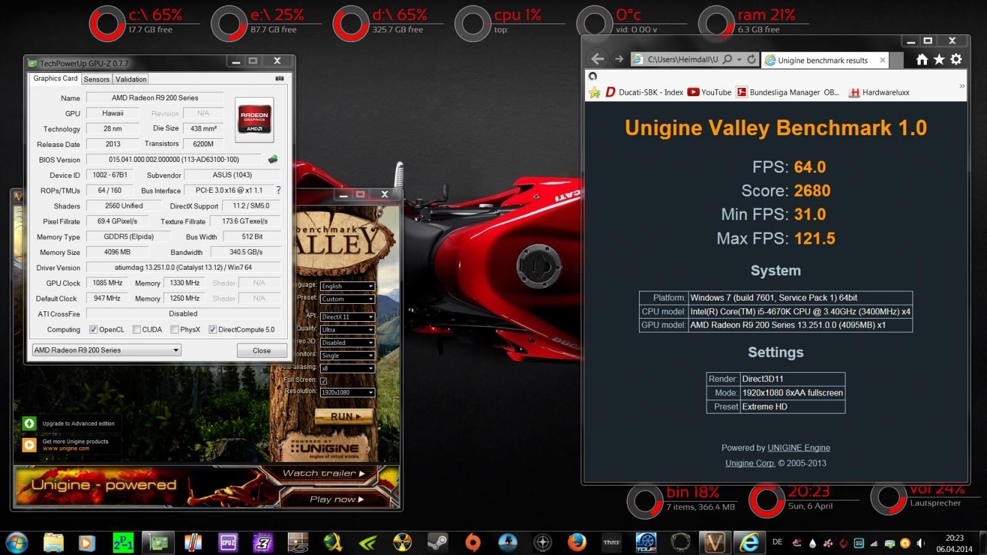Click the RUN button in Valley launcher

coord(344,416)
